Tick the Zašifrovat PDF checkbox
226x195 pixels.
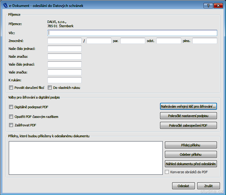pos(11,125)
